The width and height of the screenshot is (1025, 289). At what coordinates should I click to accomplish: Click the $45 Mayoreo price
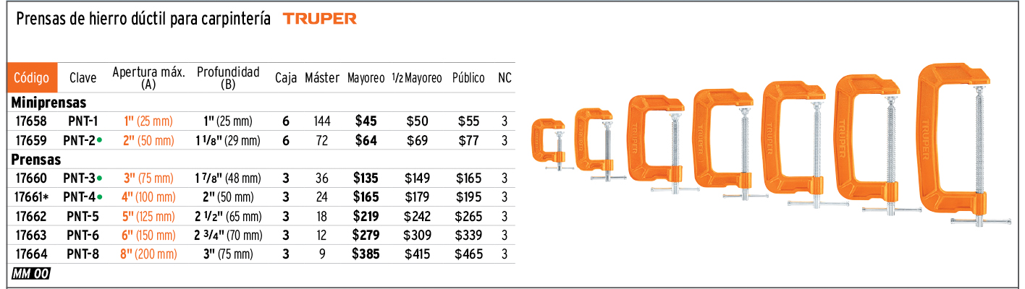tap(366, 122)
